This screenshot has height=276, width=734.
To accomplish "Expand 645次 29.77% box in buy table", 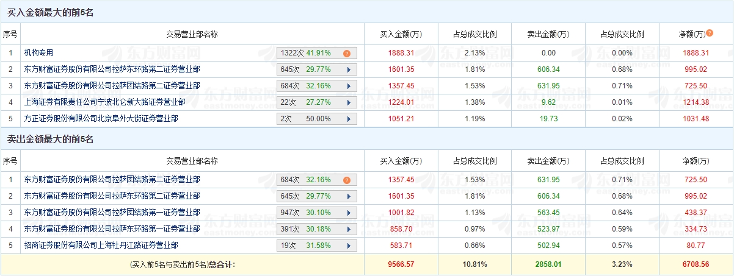I will [x=316, y=69].
